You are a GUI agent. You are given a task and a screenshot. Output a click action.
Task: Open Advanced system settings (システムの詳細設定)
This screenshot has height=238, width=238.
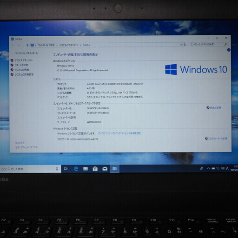tap(24, 74)
